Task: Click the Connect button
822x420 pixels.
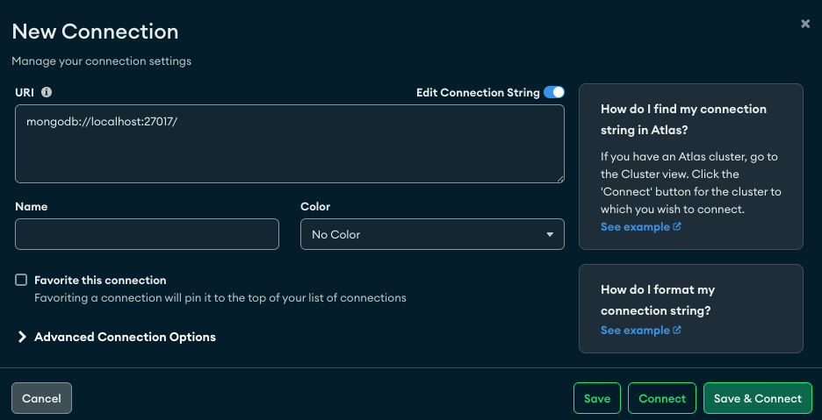Action: click(x=662, y=398)
